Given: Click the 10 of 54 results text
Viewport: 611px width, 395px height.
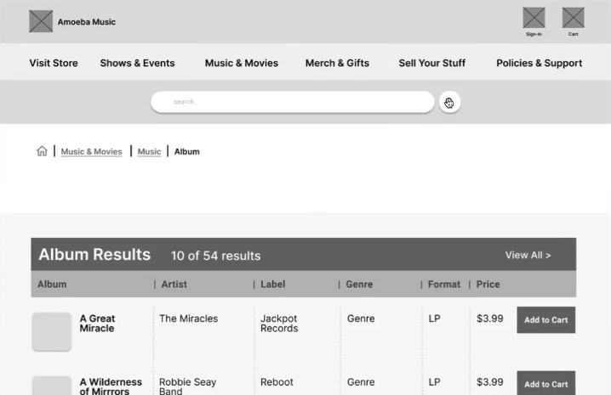Looking at the screenshot, I should click(x=215, y=256).
